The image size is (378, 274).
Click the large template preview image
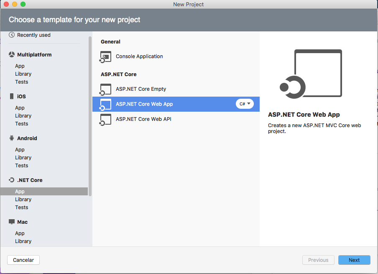click(311, 74)
